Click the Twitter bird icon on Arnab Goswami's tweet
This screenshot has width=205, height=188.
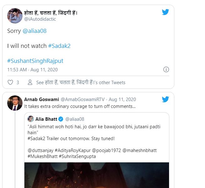tap(166, 99)
